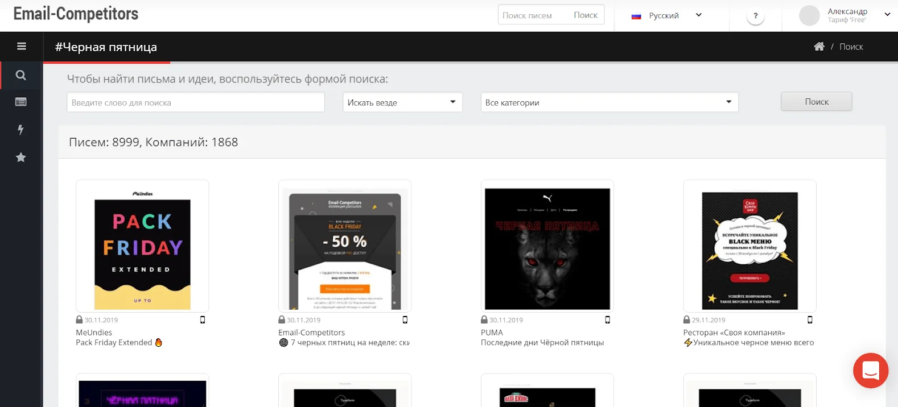Open the newsletter list sidebar icon

(21, 102)
